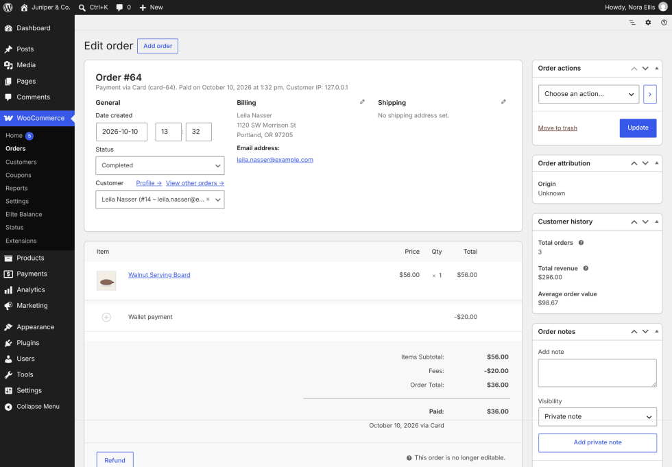
Task: Move Customer history panel down
Action: (x=645, y=222)
